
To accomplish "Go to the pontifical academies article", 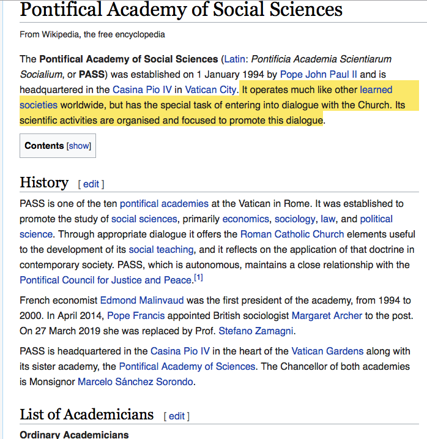I will [x=164, y=203].
